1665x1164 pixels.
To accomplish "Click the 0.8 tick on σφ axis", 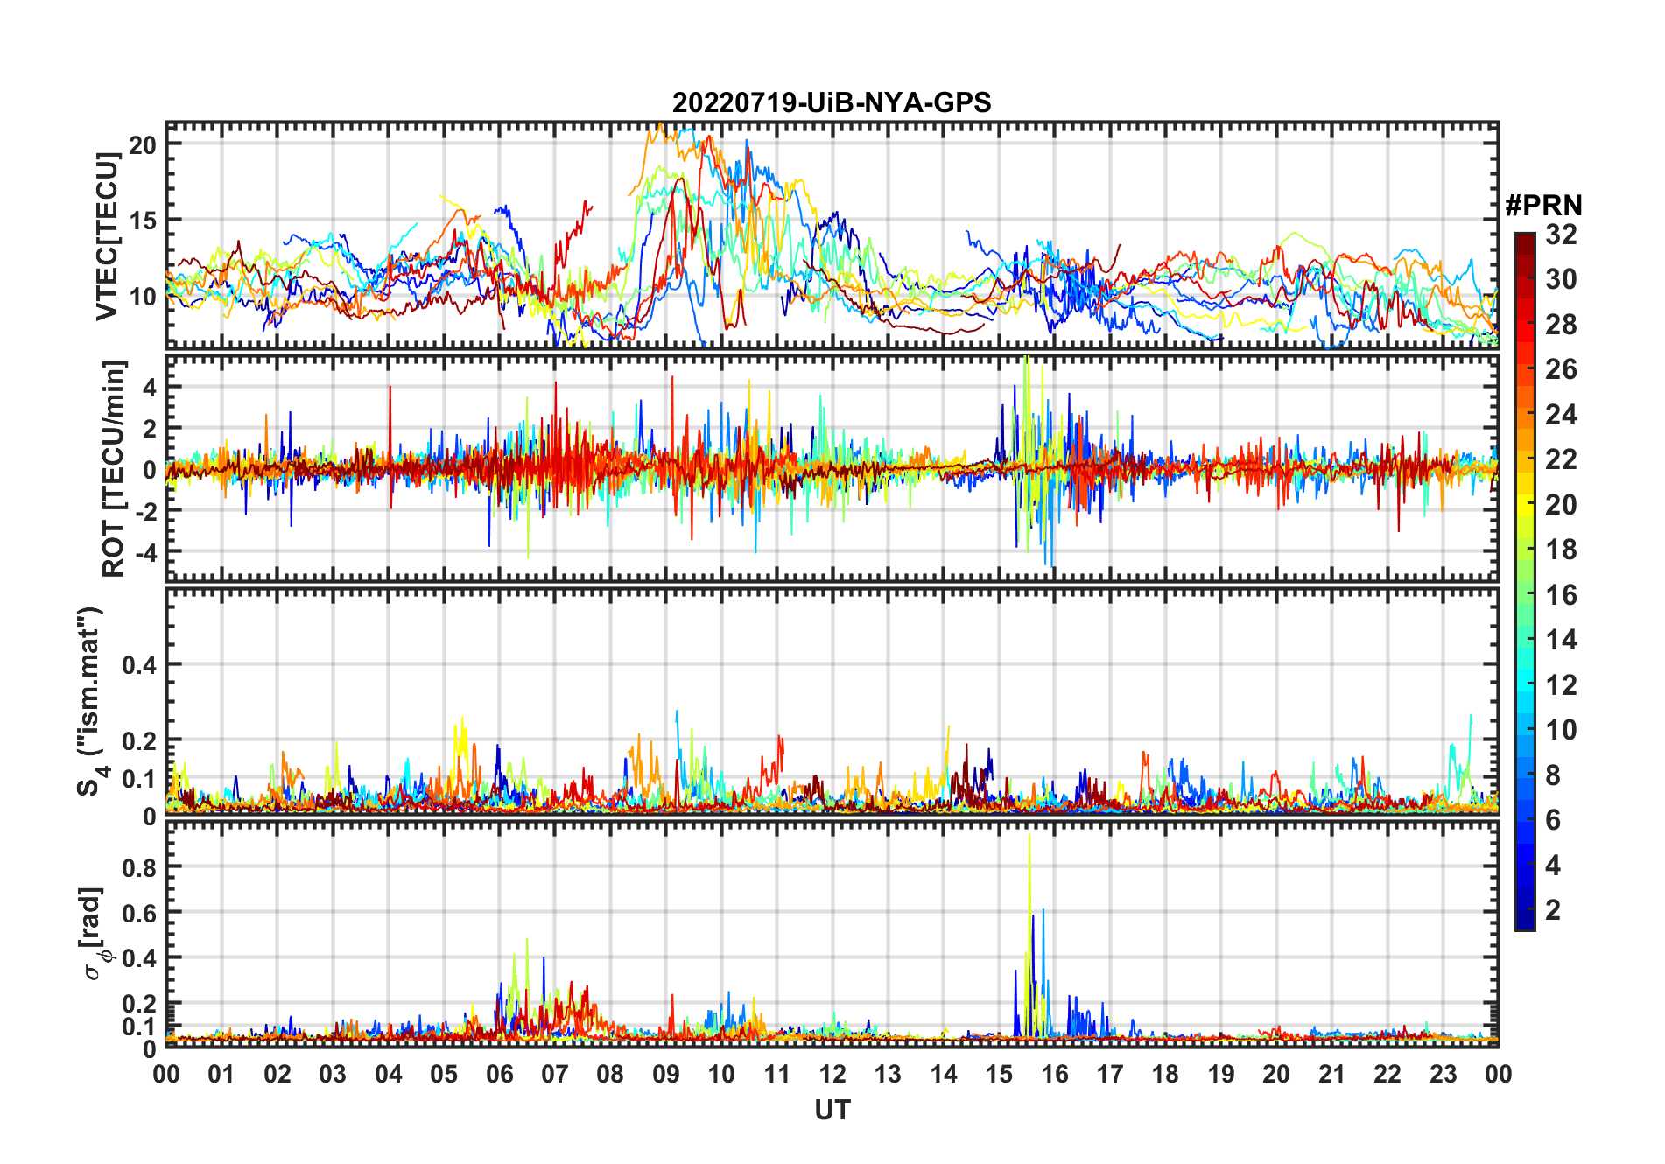I will click(140, 867).
